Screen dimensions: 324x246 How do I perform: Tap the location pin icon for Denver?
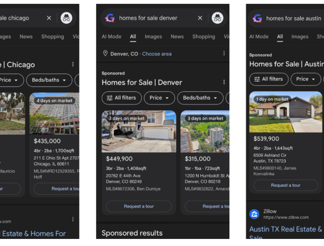pos(105,54)
